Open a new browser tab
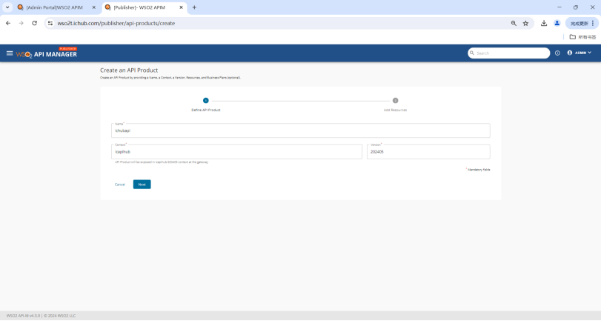 tap(194, 7)
